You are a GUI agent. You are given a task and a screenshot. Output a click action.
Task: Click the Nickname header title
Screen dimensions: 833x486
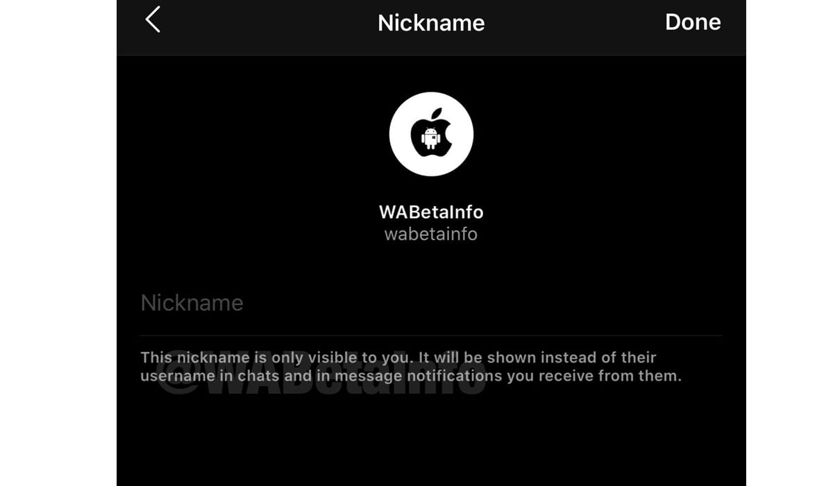pyautogui.click(x=431, y=23)
